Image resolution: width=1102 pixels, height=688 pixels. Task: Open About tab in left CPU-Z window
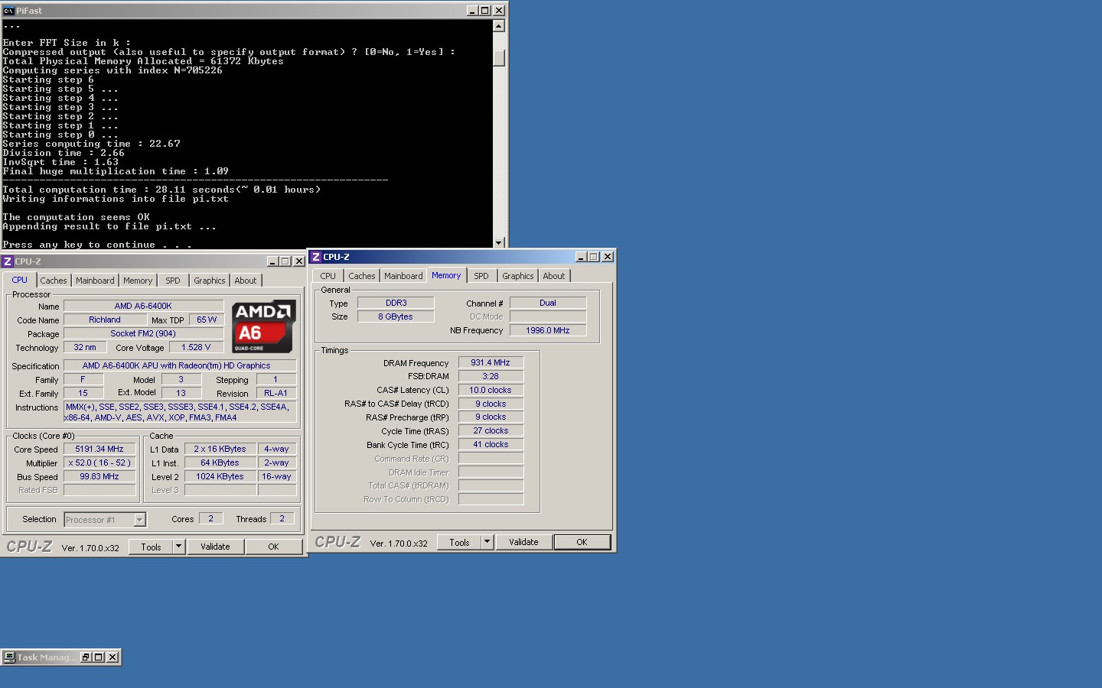coord(246,281)
